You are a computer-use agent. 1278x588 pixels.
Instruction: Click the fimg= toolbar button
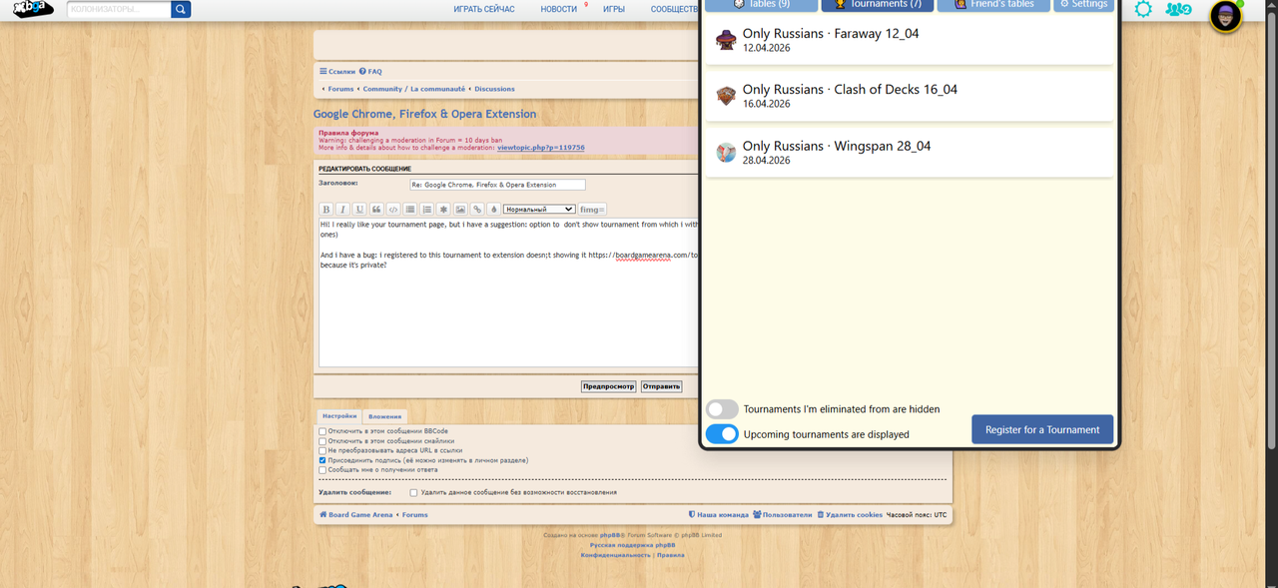(592, 210)
